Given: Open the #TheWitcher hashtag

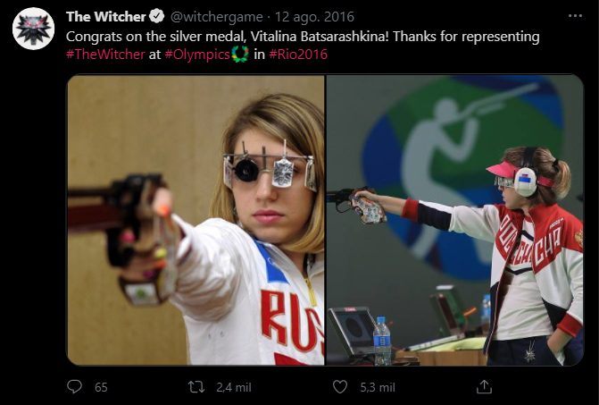Looking at the screenshot, I should [105, 55].
